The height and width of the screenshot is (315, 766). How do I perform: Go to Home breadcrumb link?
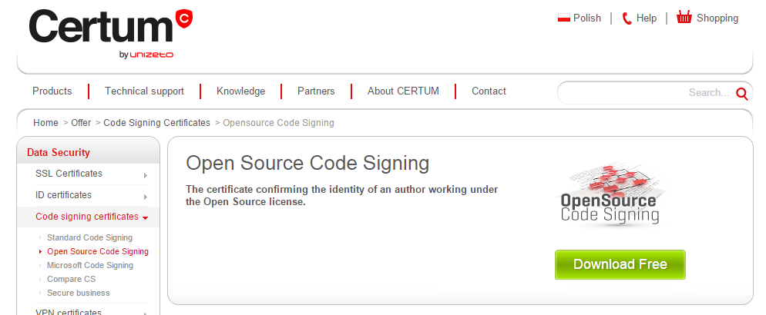[x=45, y=123]
